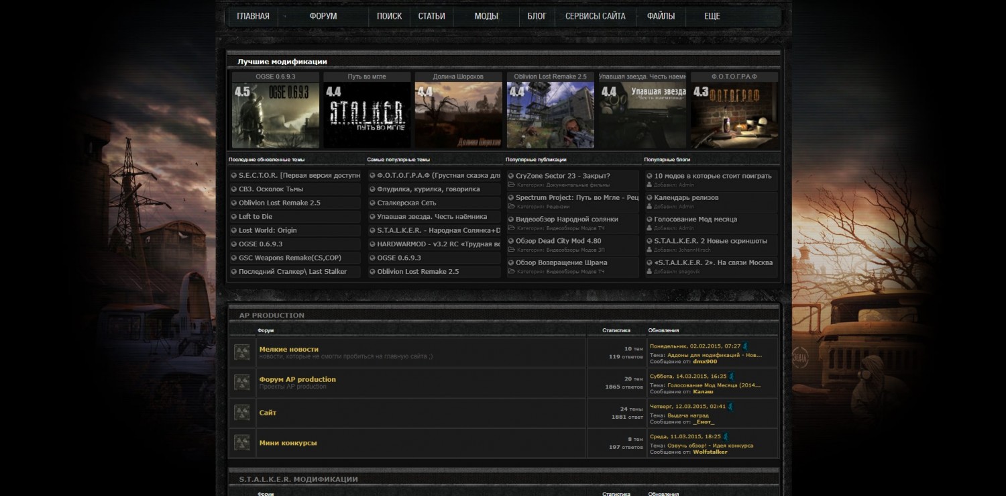1006x496 pixels.
Task: Expand the ЕЩЕ menu in the navbar
Action: (x=712, y=16)
